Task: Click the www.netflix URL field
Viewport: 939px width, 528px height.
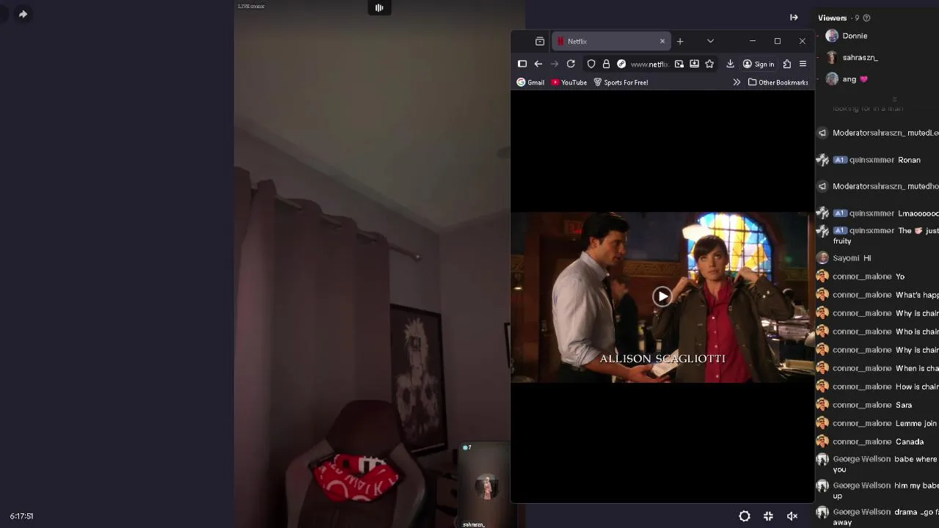Action: click(649, 64)
